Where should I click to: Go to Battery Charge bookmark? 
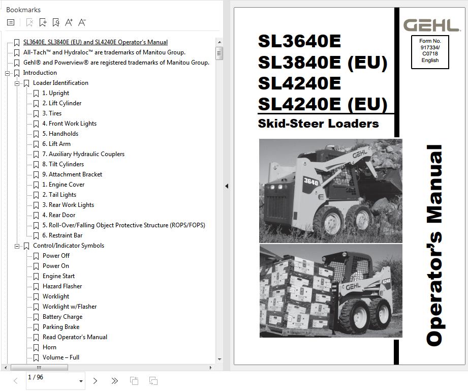click(63, 317)
